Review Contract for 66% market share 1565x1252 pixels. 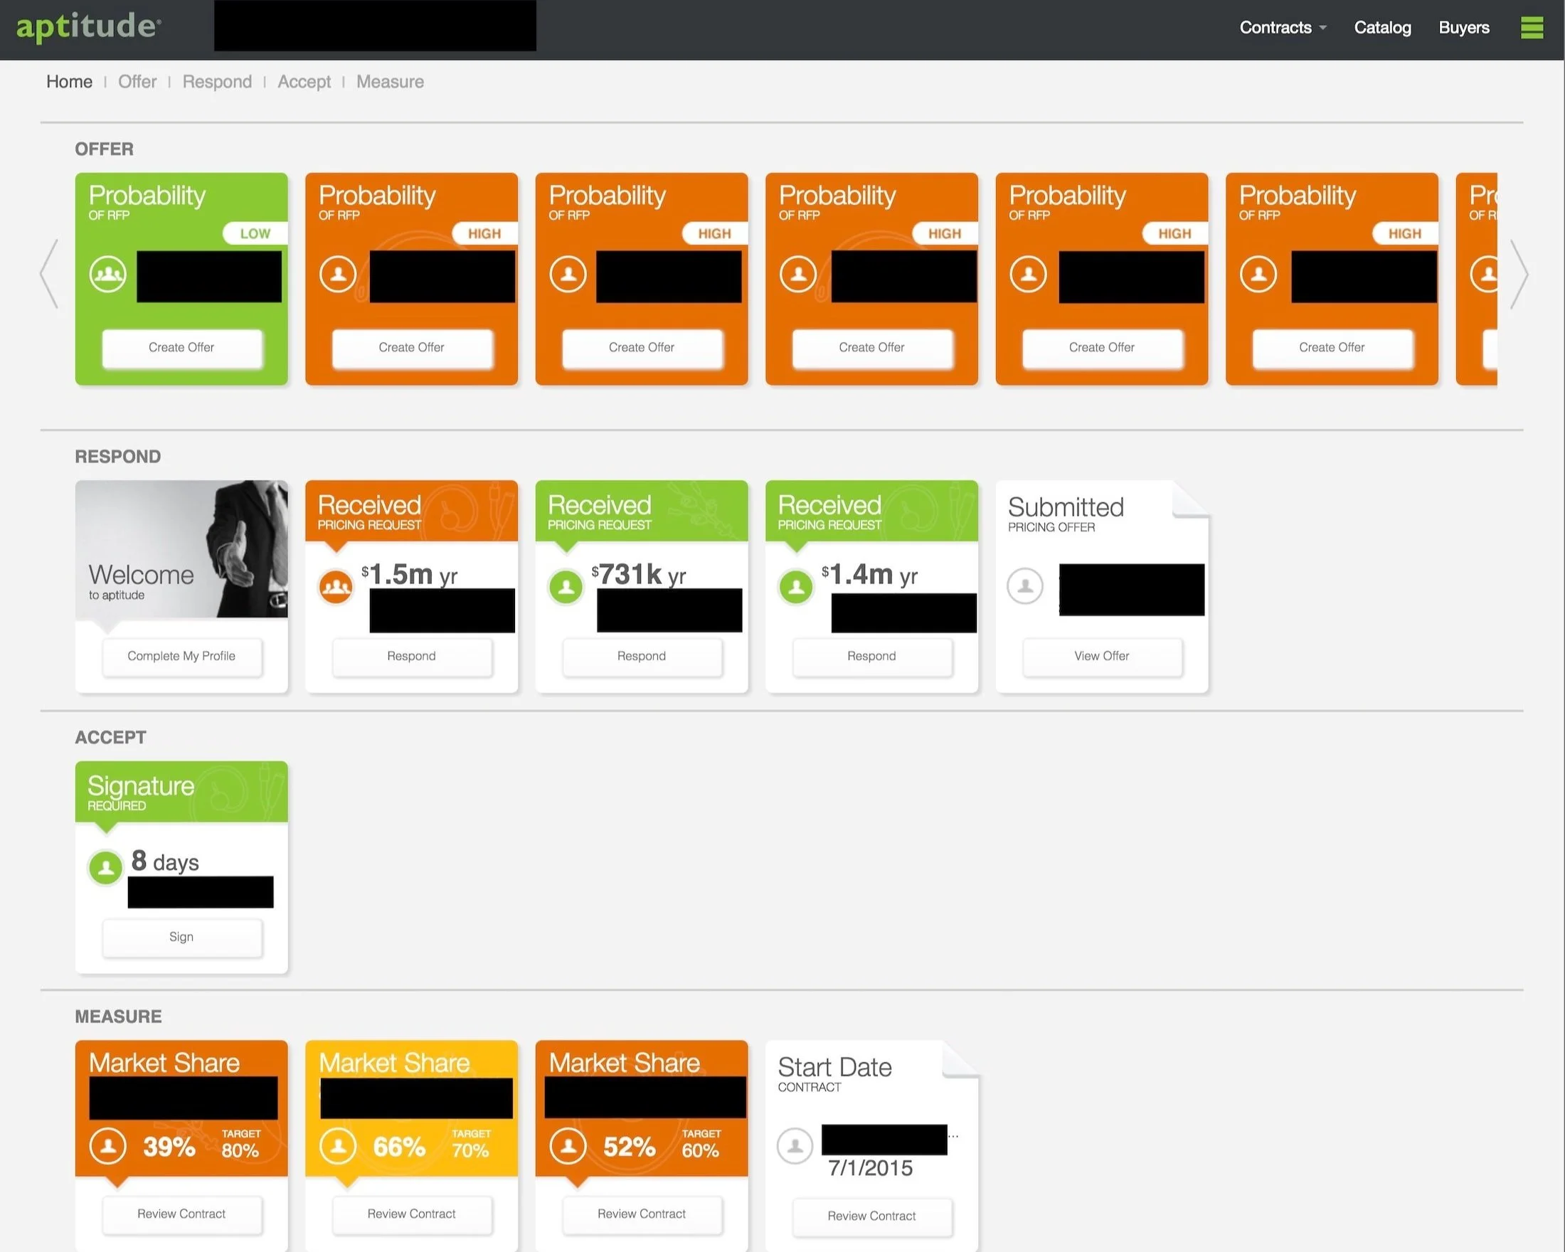(412, 1214)
